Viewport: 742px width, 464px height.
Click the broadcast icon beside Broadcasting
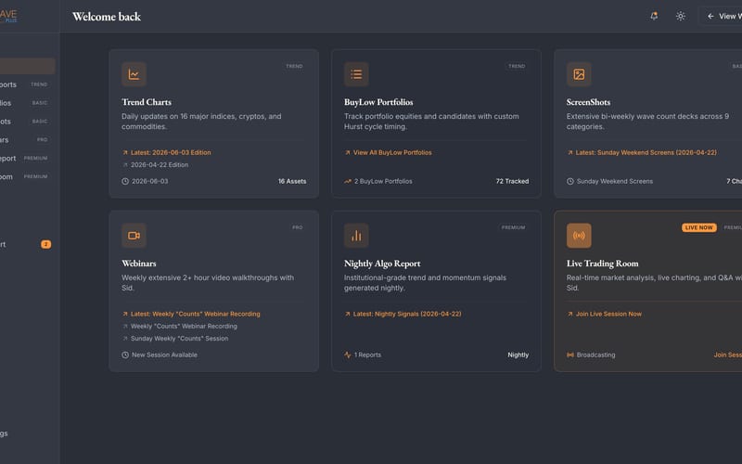[x=570, y=355]
